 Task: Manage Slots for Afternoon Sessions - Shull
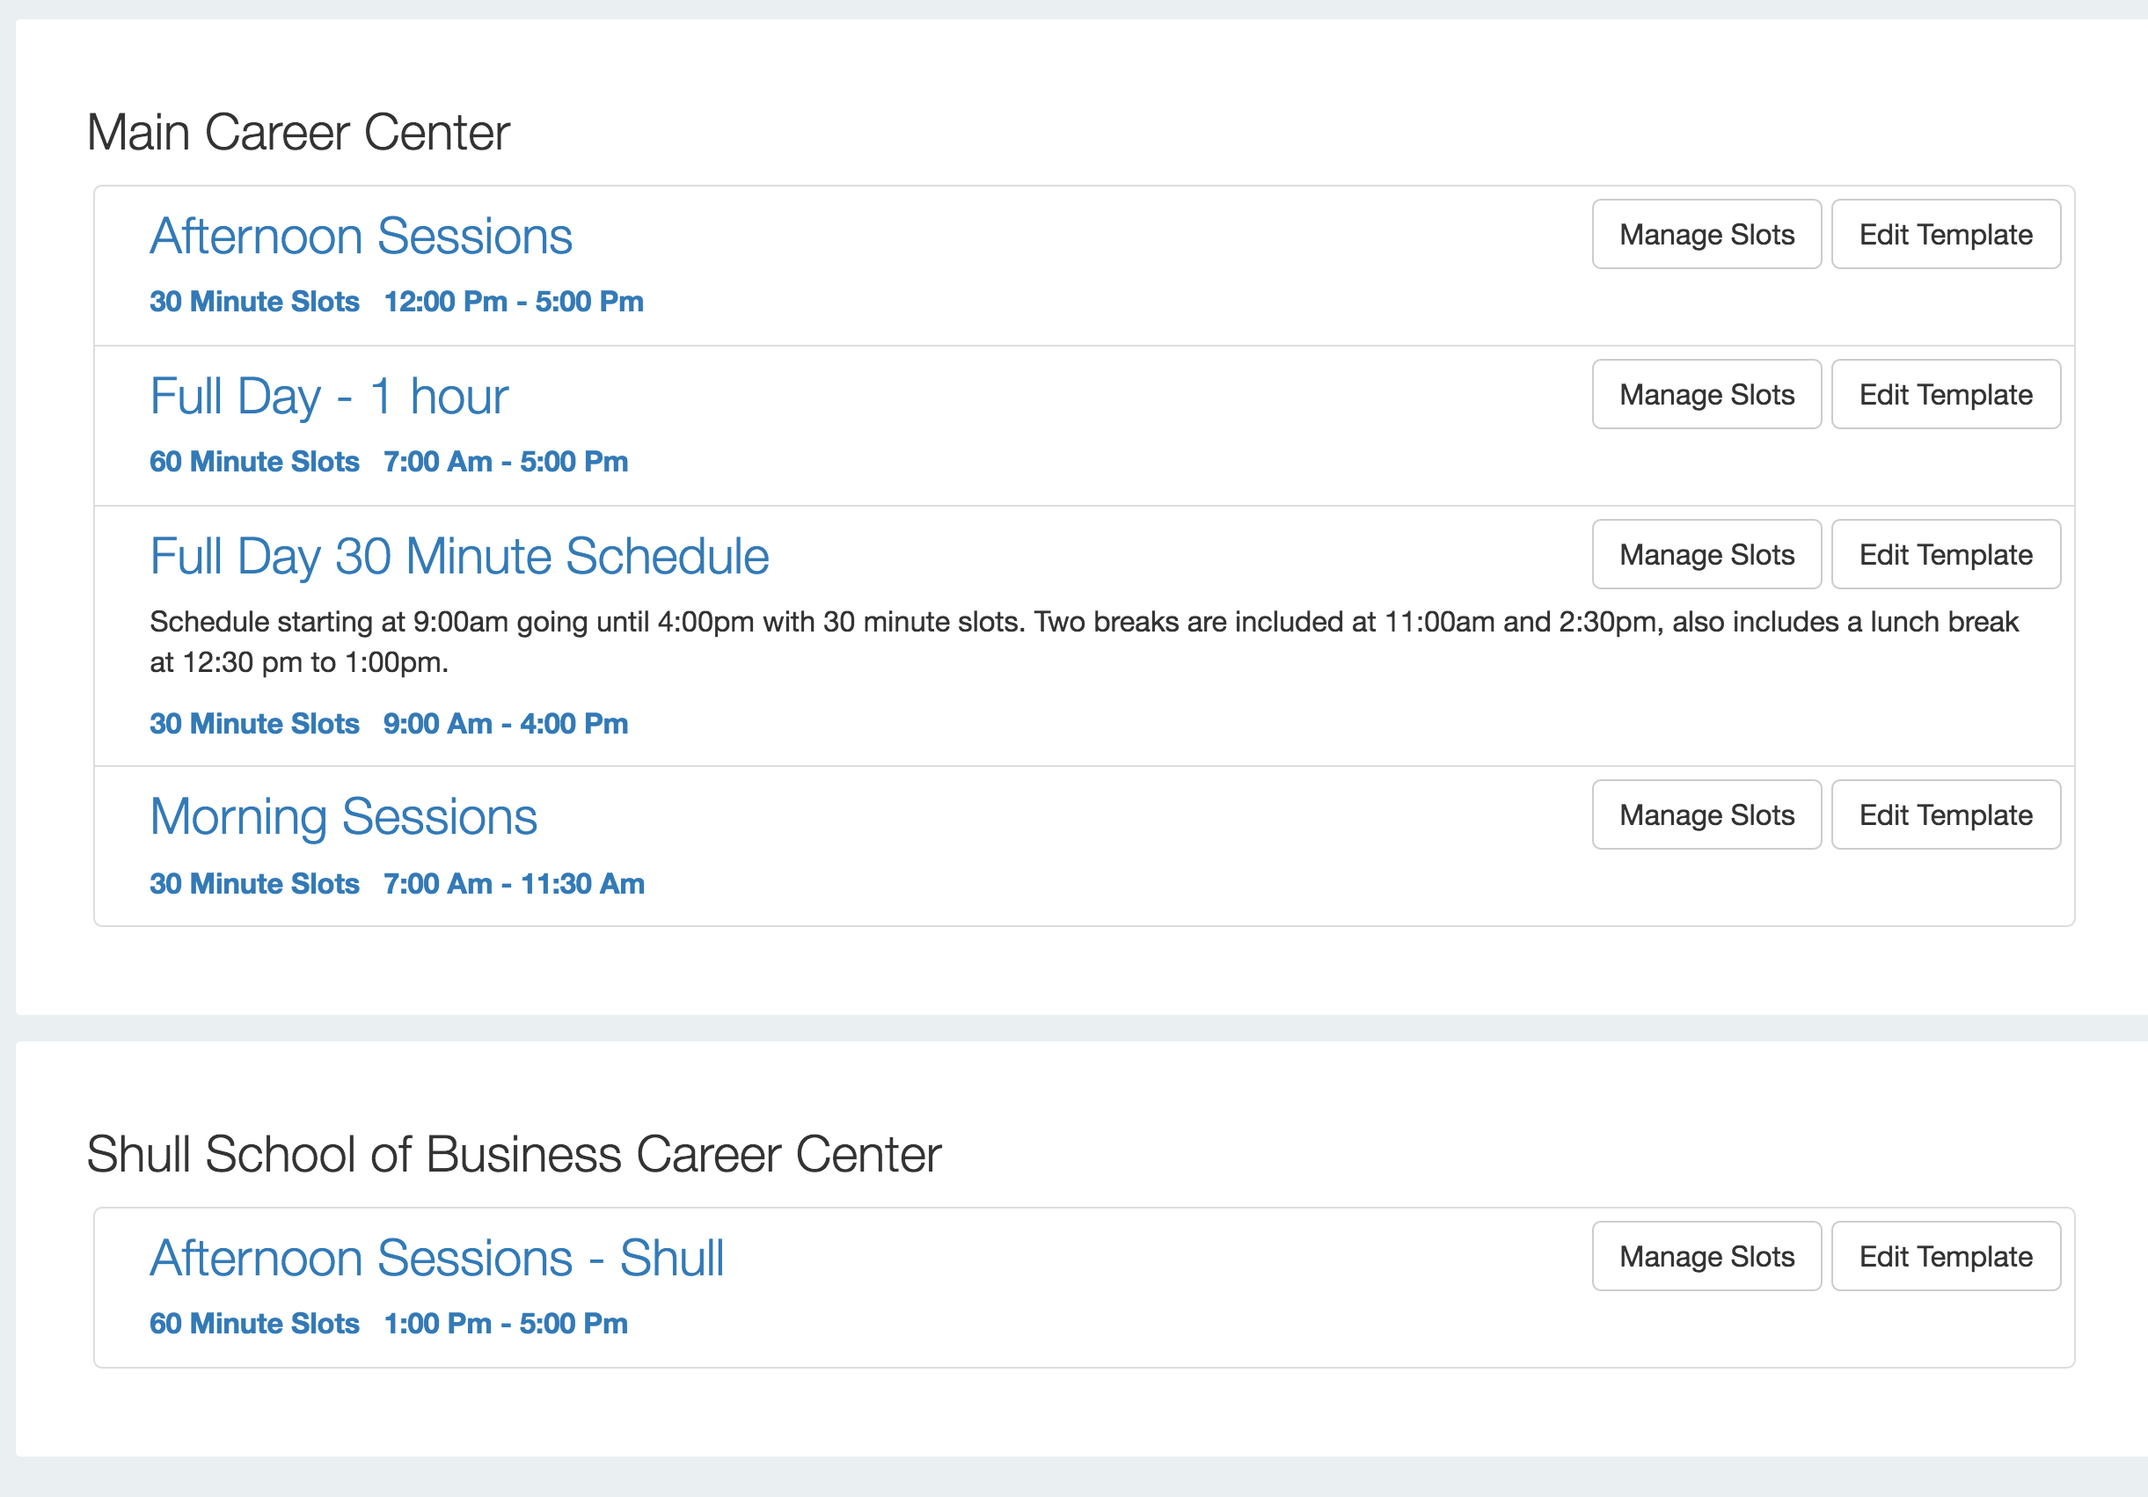(1706, 1256)
